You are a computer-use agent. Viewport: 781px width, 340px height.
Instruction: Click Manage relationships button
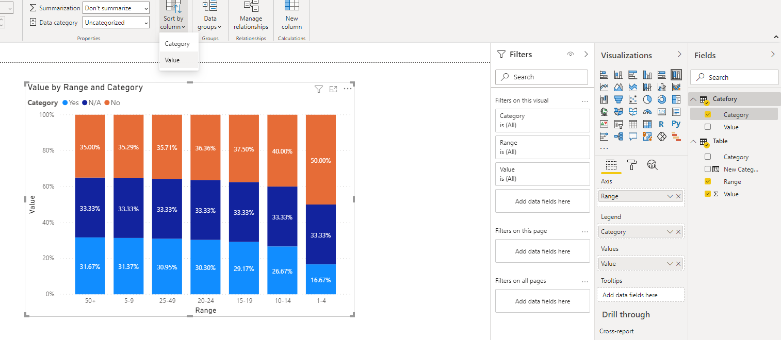pos(251,16)
